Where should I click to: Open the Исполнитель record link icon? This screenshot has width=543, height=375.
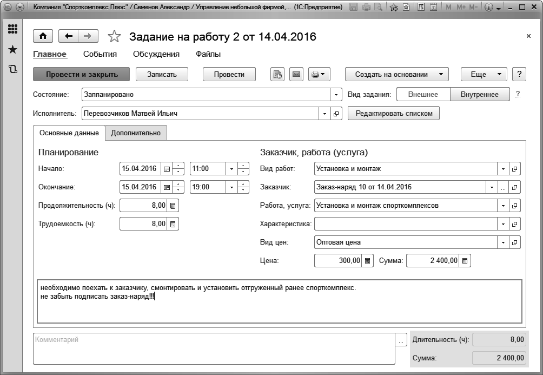coord(336,113)
